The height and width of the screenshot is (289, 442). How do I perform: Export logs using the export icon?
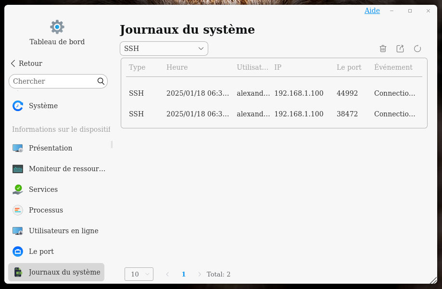[400, 49]
